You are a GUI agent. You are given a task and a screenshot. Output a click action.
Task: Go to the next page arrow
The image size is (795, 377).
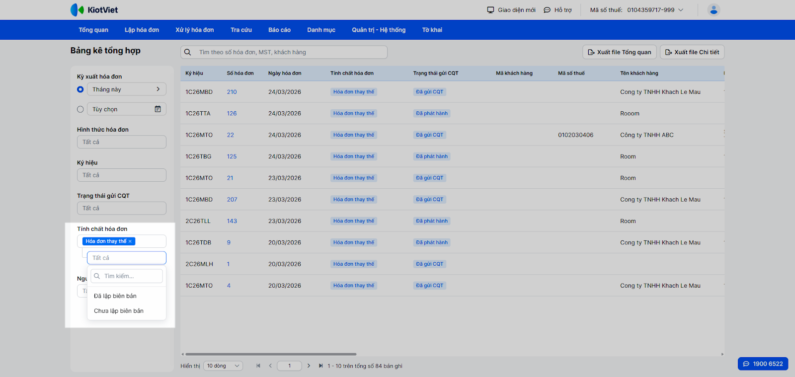[x=309, y=366]
